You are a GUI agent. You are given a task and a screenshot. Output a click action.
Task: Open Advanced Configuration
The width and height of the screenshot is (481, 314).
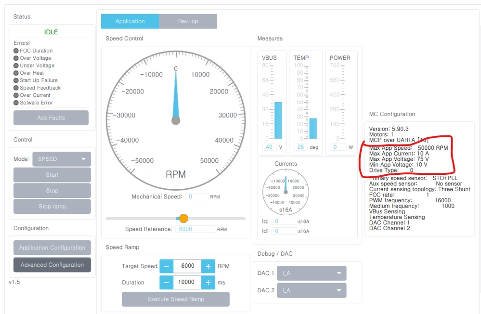(x=52, y=264)
